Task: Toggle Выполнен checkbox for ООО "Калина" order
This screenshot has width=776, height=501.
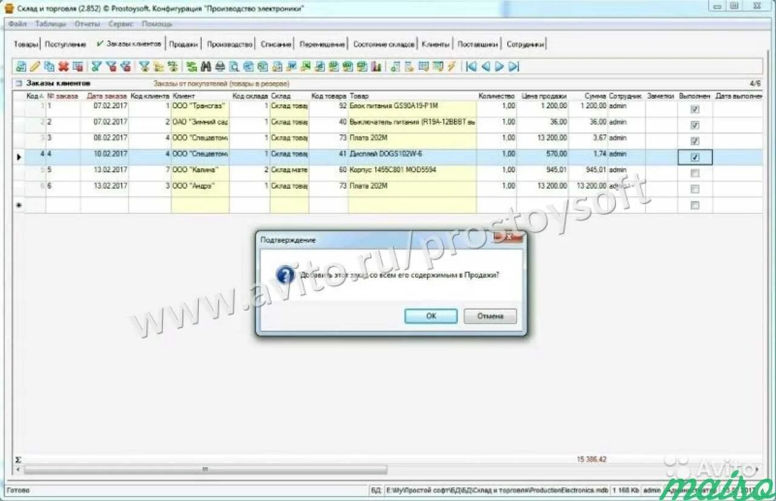Action: pyautogui.click(x=695, y=173)
